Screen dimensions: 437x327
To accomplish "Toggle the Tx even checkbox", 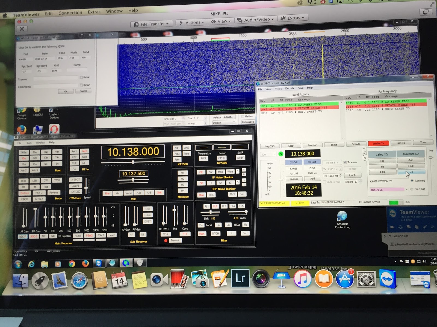I will (345, 162).
